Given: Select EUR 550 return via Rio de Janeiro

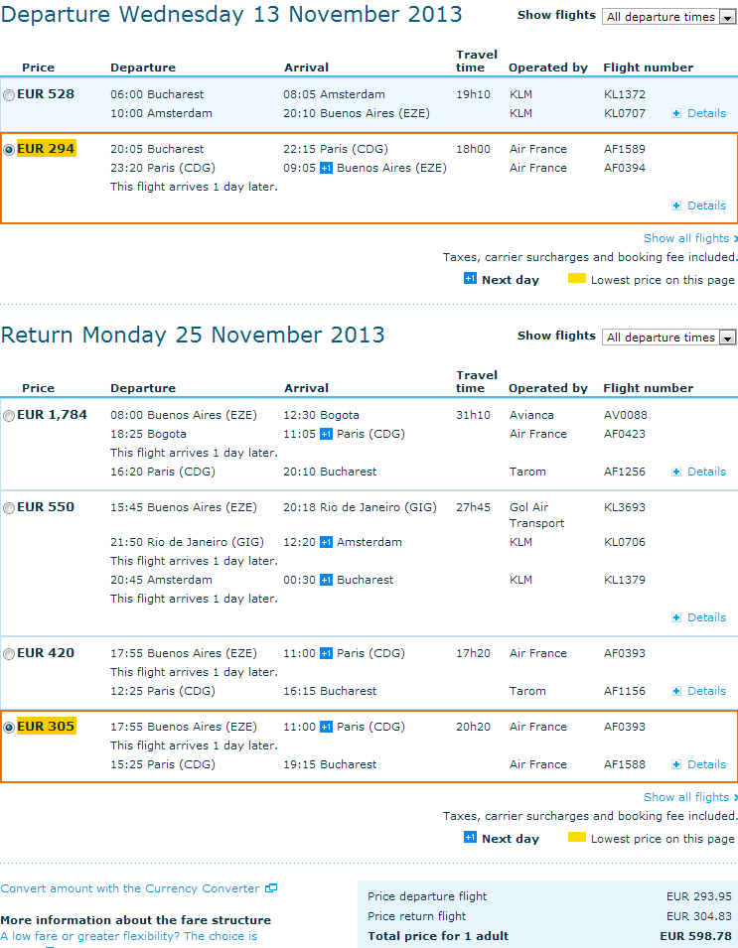Looking at the screenshot, I should [x=9, y=508].
